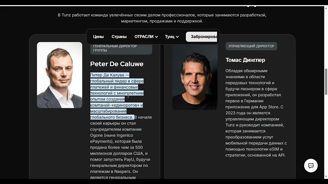Click the scrollbar up arrow
The image size is (328, 184).
tap(326, 8)
